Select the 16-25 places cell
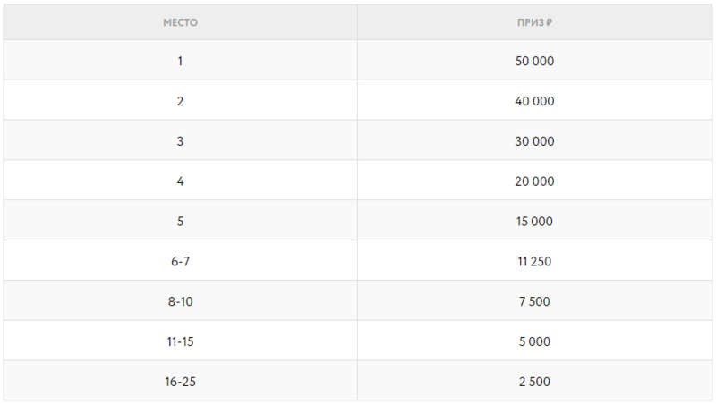This screenshot has width=716, height=404. [x=181, y=381]
